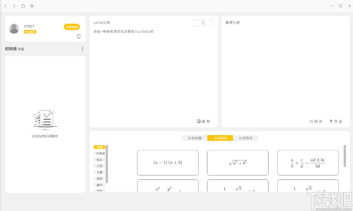The image size is (353, 211).
Task: Open timeline three-dot more menu
Action: [82, 48]
